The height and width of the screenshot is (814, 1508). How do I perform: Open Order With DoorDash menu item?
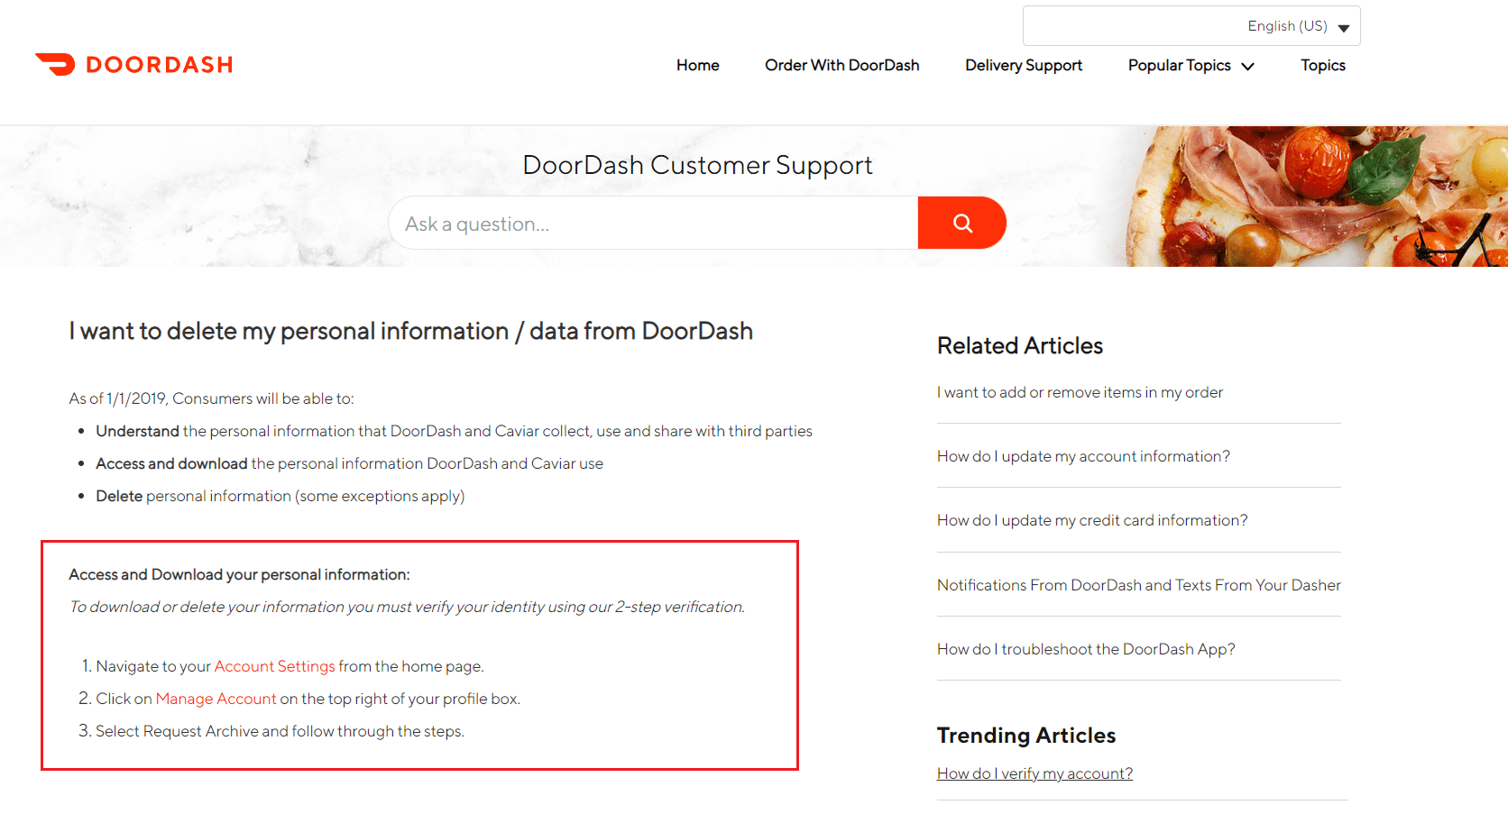[842, 66]
